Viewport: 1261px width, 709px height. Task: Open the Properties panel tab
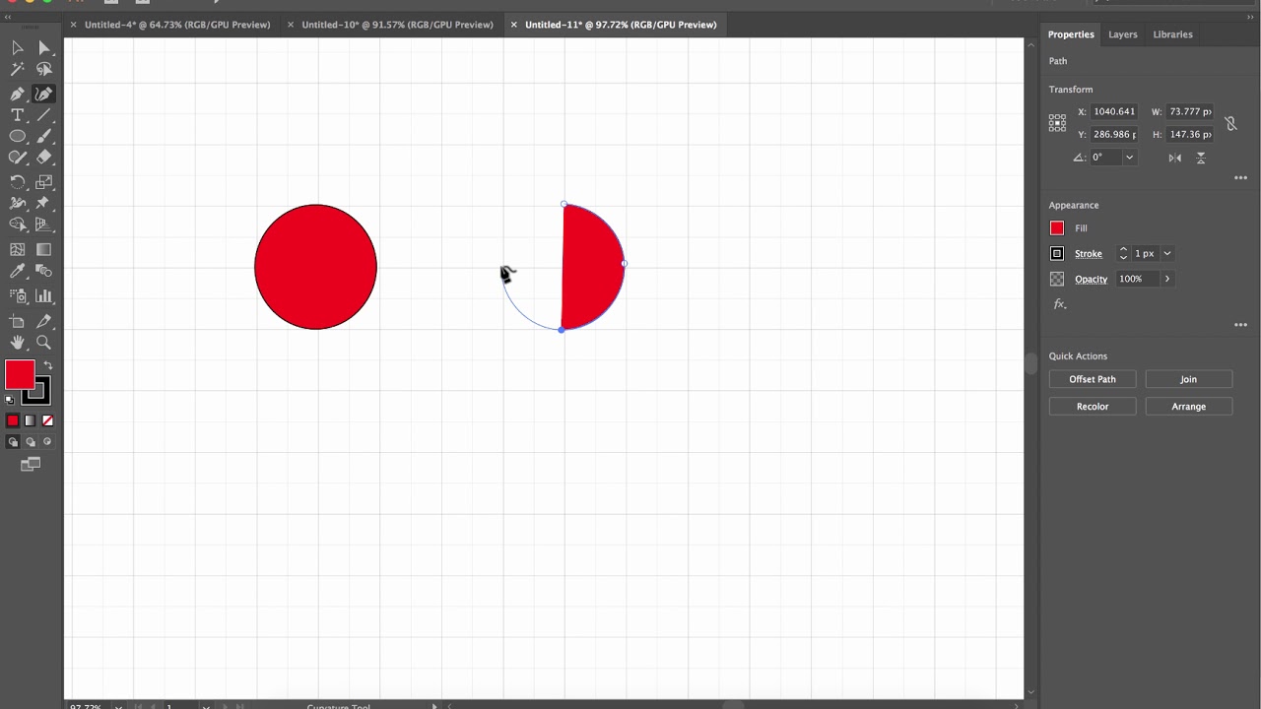(x=1071, y=34)
